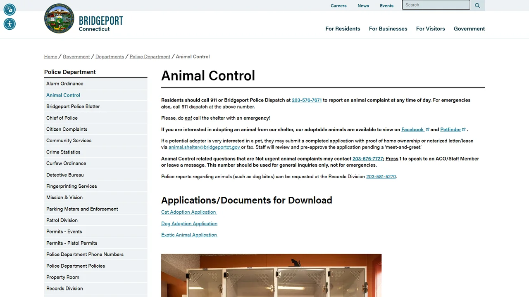
Task: Click into the Search text field
Action: 436,5
